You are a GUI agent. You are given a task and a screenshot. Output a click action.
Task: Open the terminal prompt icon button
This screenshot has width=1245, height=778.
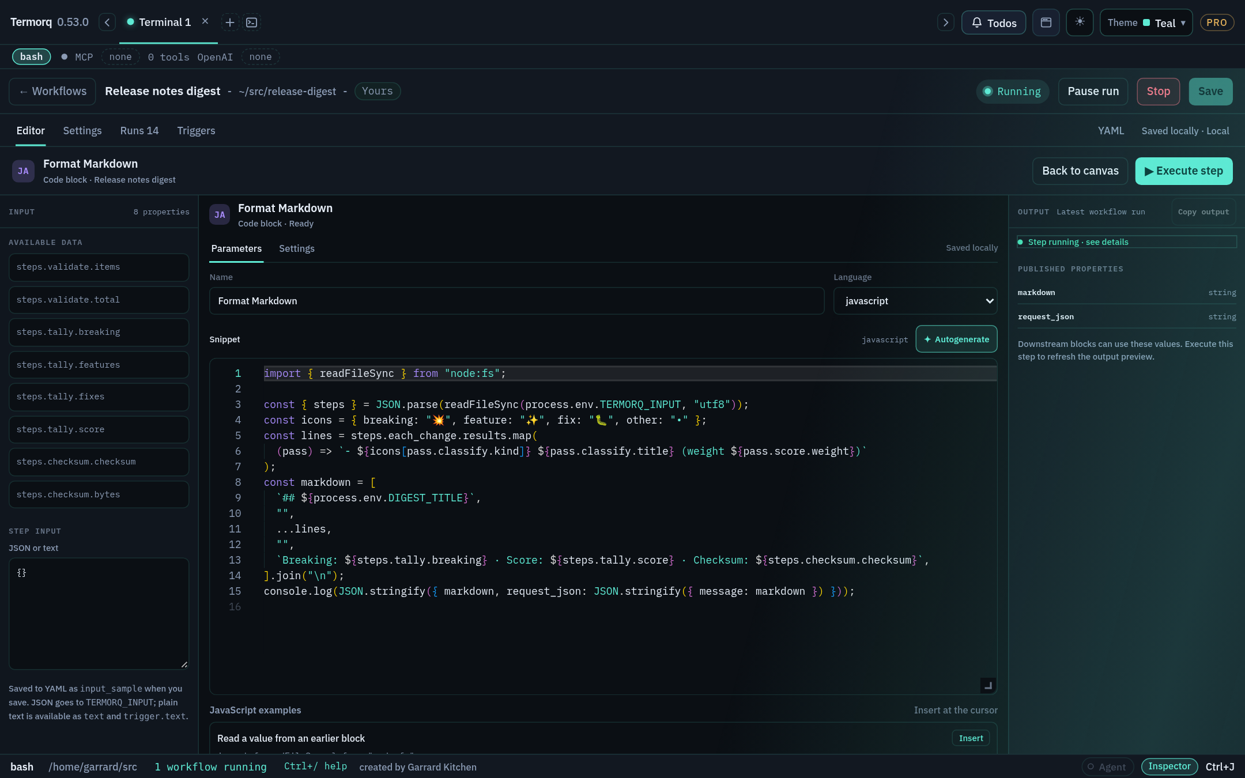click(x=252, y=22)
